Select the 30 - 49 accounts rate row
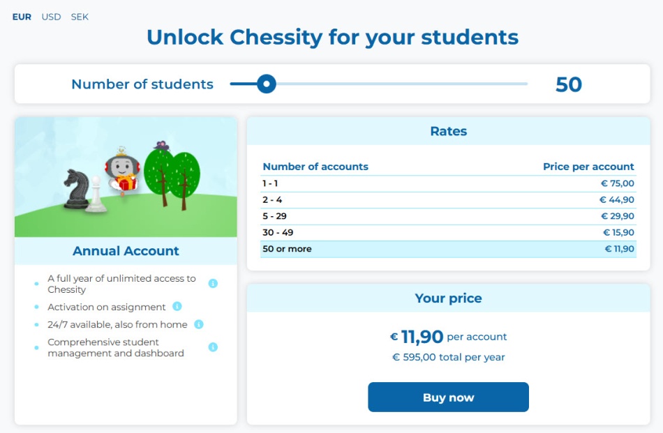Screen dimensions: 663x433 (x=448, y=233)
